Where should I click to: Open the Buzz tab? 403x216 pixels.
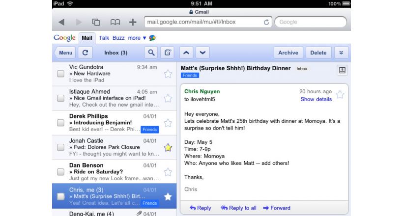click(x=118, y=38)
